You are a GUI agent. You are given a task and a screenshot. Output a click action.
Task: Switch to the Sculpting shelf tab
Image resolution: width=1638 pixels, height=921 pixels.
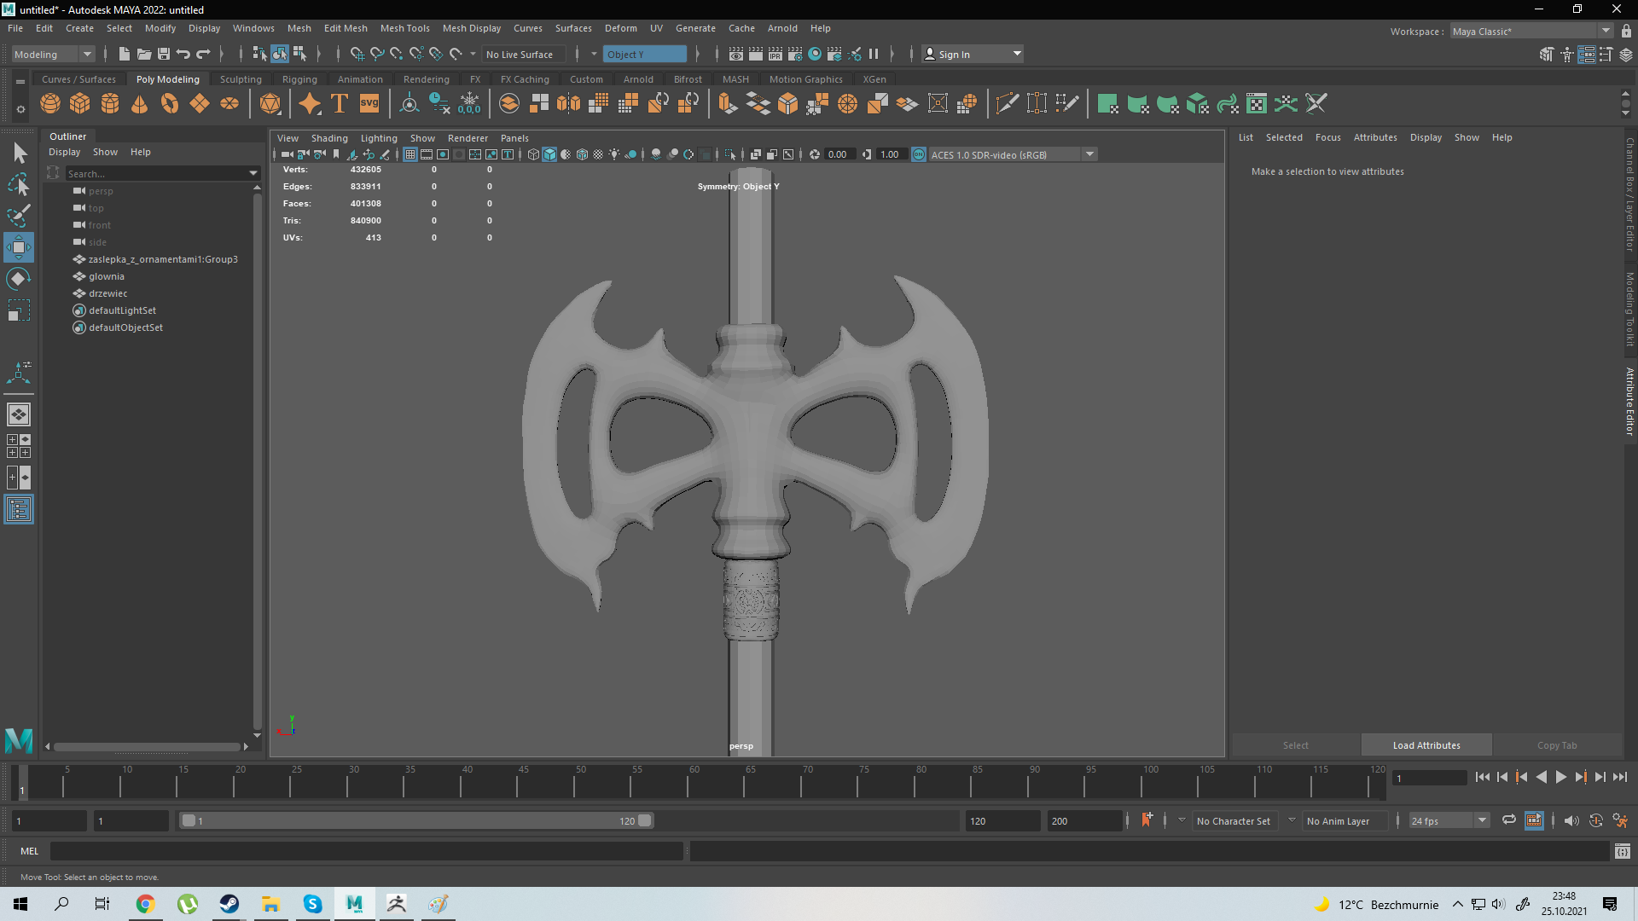[241, 78]
